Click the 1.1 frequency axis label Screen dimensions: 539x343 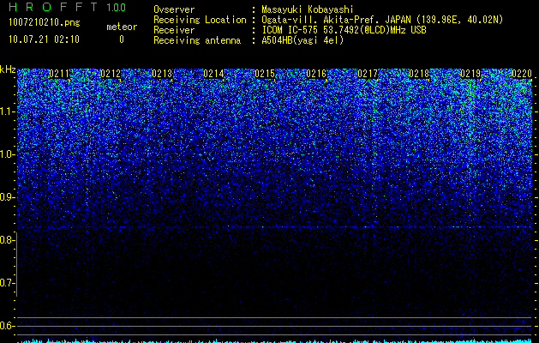click(x=6, y=111)
